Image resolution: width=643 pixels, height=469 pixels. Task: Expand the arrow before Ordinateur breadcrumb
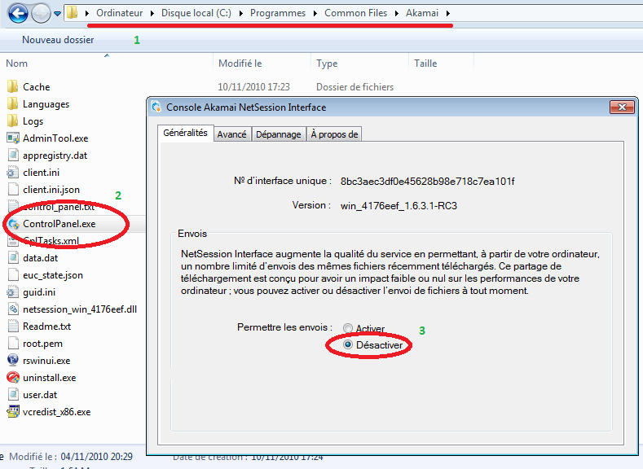coord(87,13)
